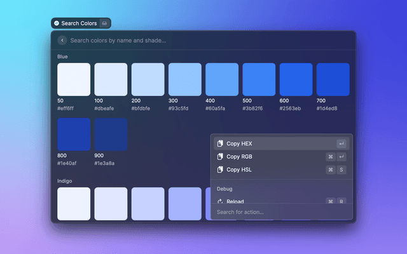Click the Enter key icon beside Copy HEX
Viewport: 407px width, 254px height.
point(341,144)
